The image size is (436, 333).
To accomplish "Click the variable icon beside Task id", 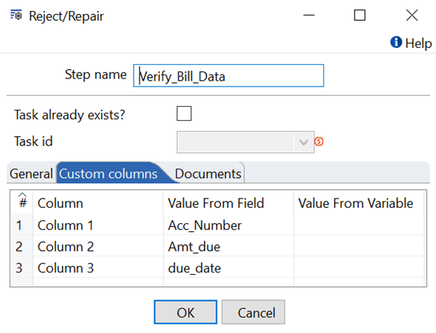I will 319,142.
